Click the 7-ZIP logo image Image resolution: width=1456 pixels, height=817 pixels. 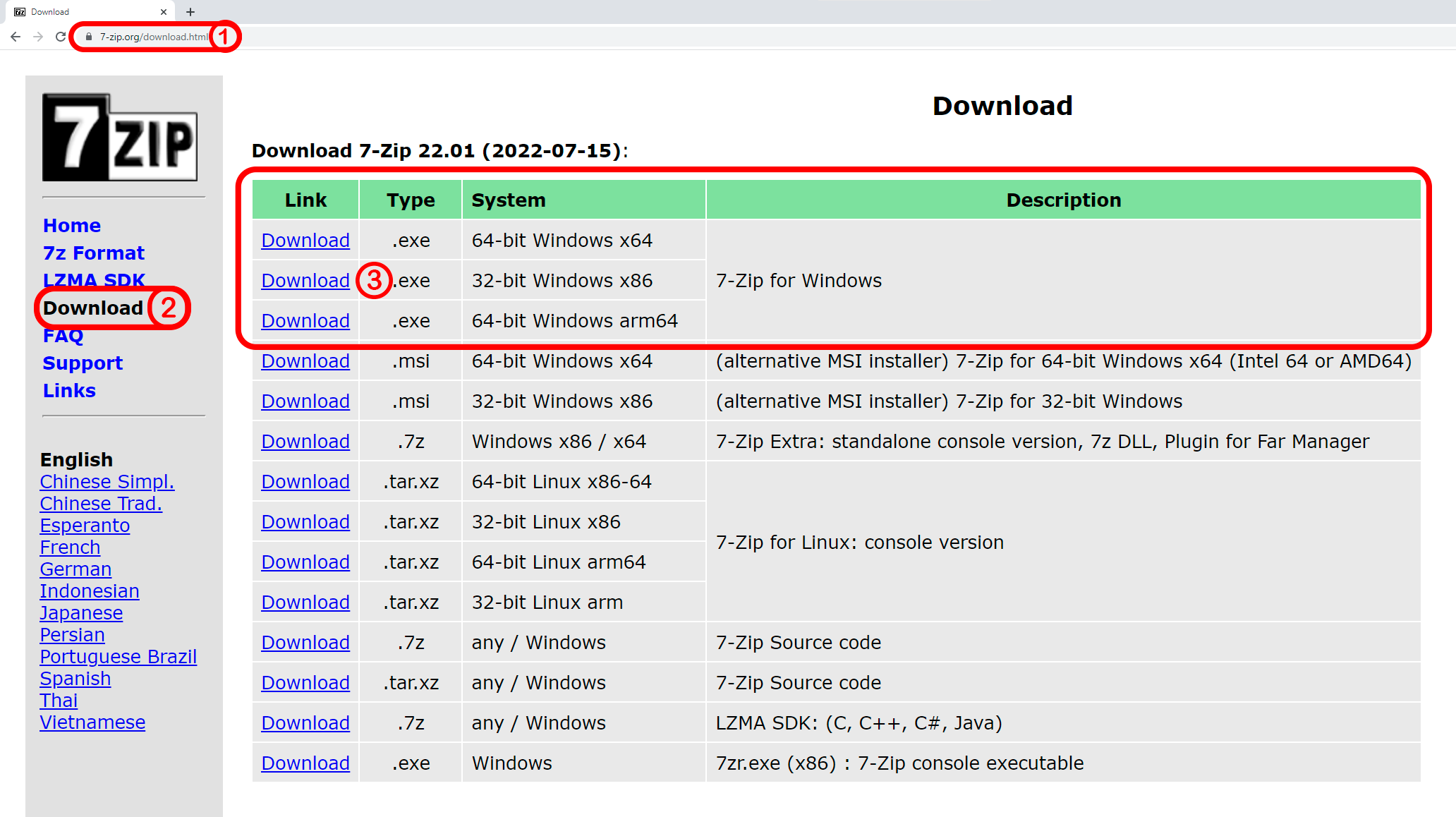(120, 137)
